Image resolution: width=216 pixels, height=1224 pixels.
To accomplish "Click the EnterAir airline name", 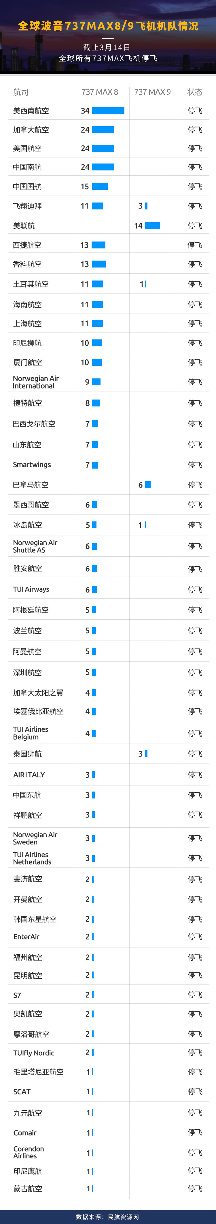I will (x=26, y=937).
